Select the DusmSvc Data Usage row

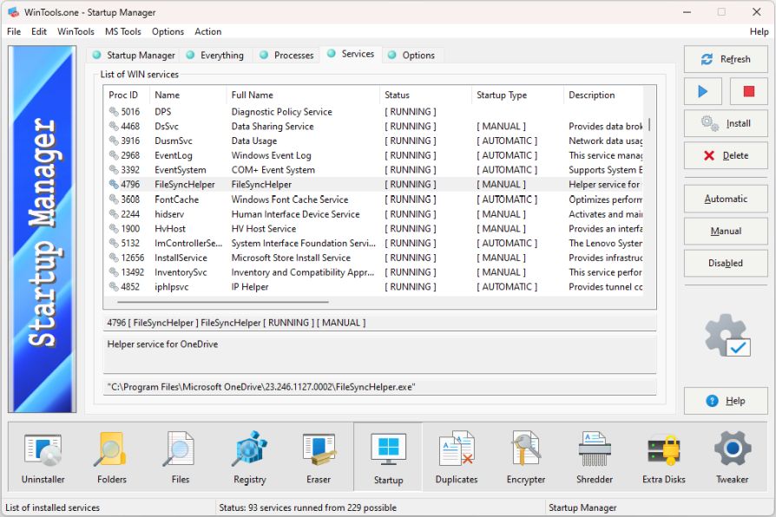373,141
